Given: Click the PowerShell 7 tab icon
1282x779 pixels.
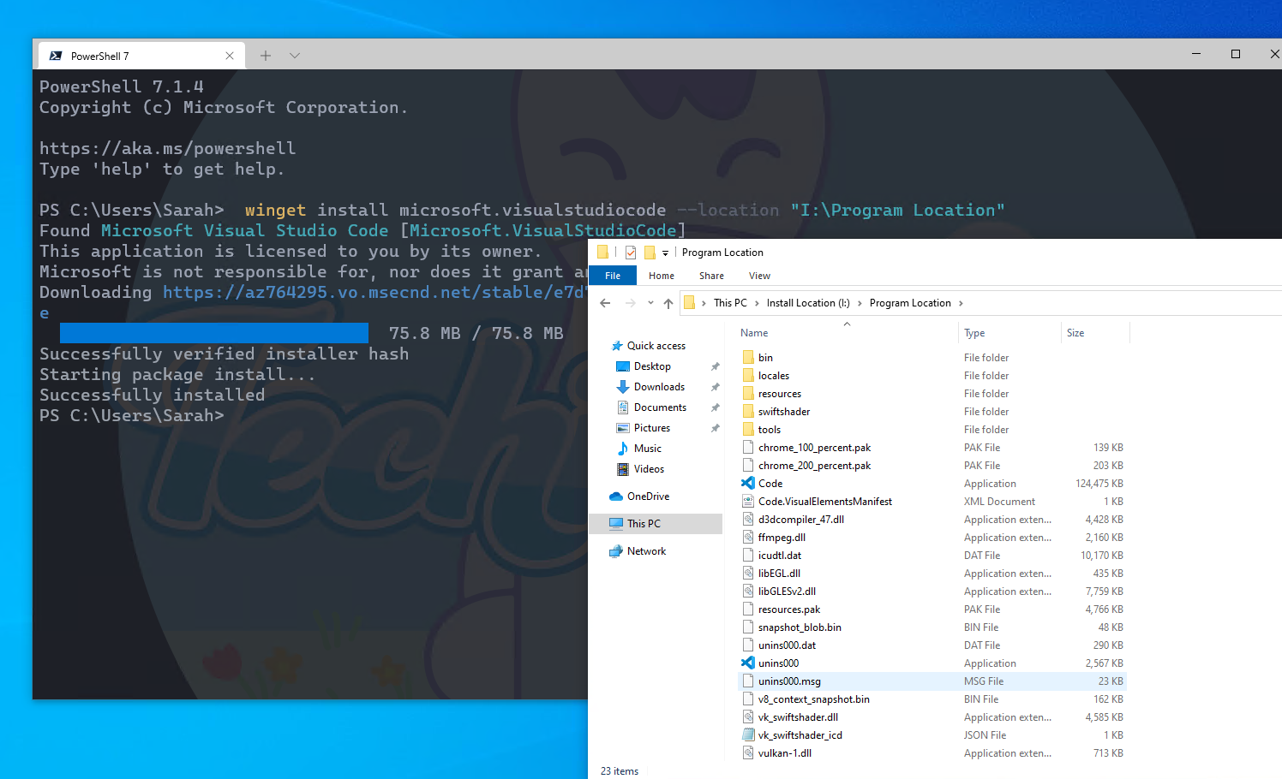Looking at the screenshot, I should click(x=56, y=55).
